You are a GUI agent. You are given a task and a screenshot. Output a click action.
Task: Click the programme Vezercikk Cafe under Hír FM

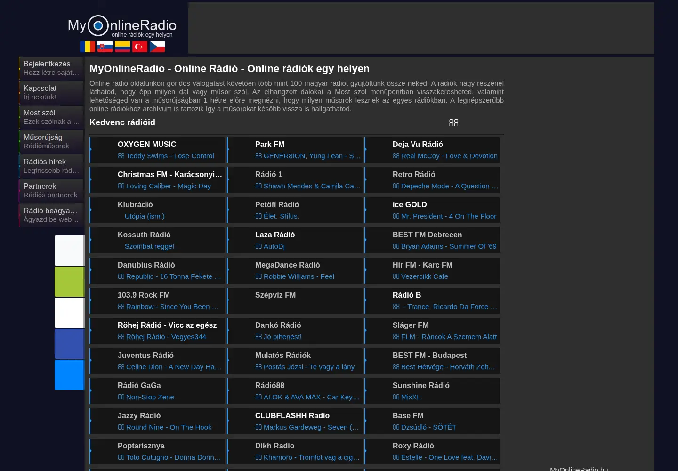[x=425, y=276]
